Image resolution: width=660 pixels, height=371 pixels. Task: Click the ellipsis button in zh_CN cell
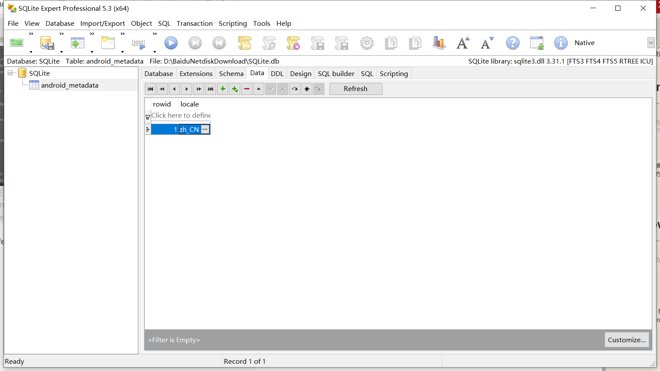pyautogui.click(x=205, y=129)
